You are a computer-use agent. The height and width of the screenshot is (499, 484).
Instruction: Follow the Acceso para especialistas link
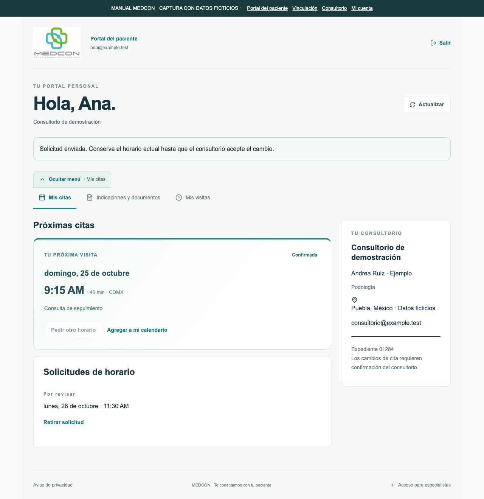click(421, 485)
